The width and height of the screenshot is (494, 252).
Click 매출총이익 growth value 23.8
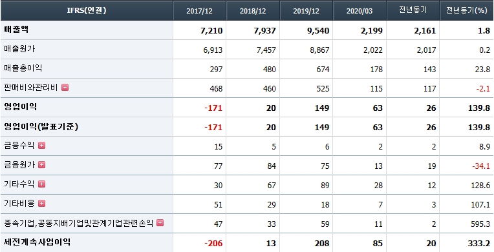[483, 69]
